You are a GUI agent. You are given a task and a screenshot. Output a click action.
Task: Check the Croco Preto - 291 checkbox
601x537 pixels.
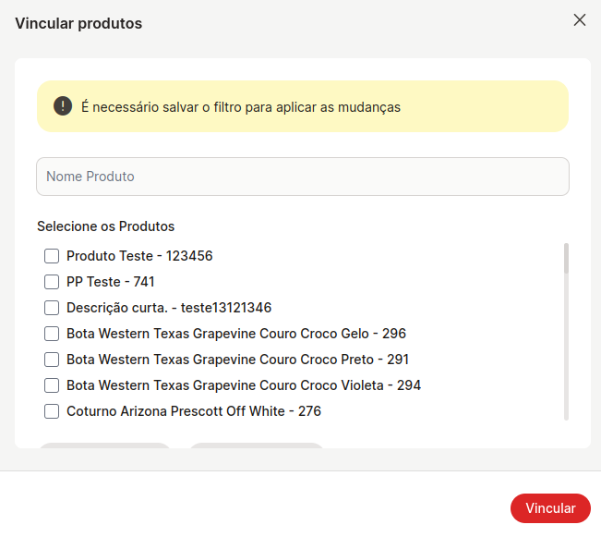pos(52,360)
